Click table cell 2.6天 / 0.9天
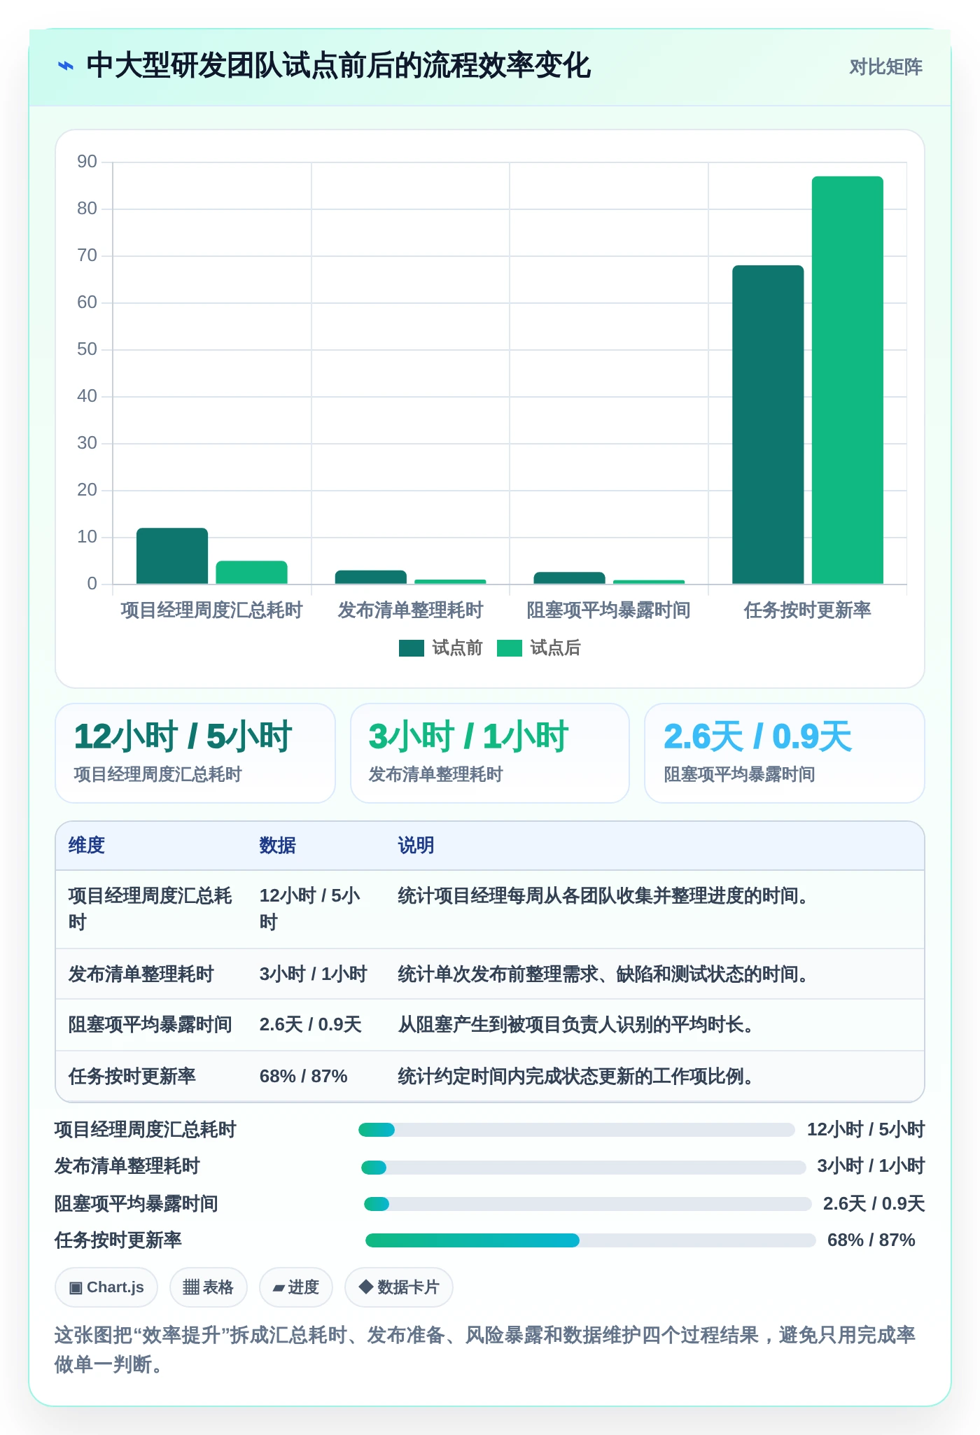The height and width of the screenshot is (1435, 980). 311,1025
